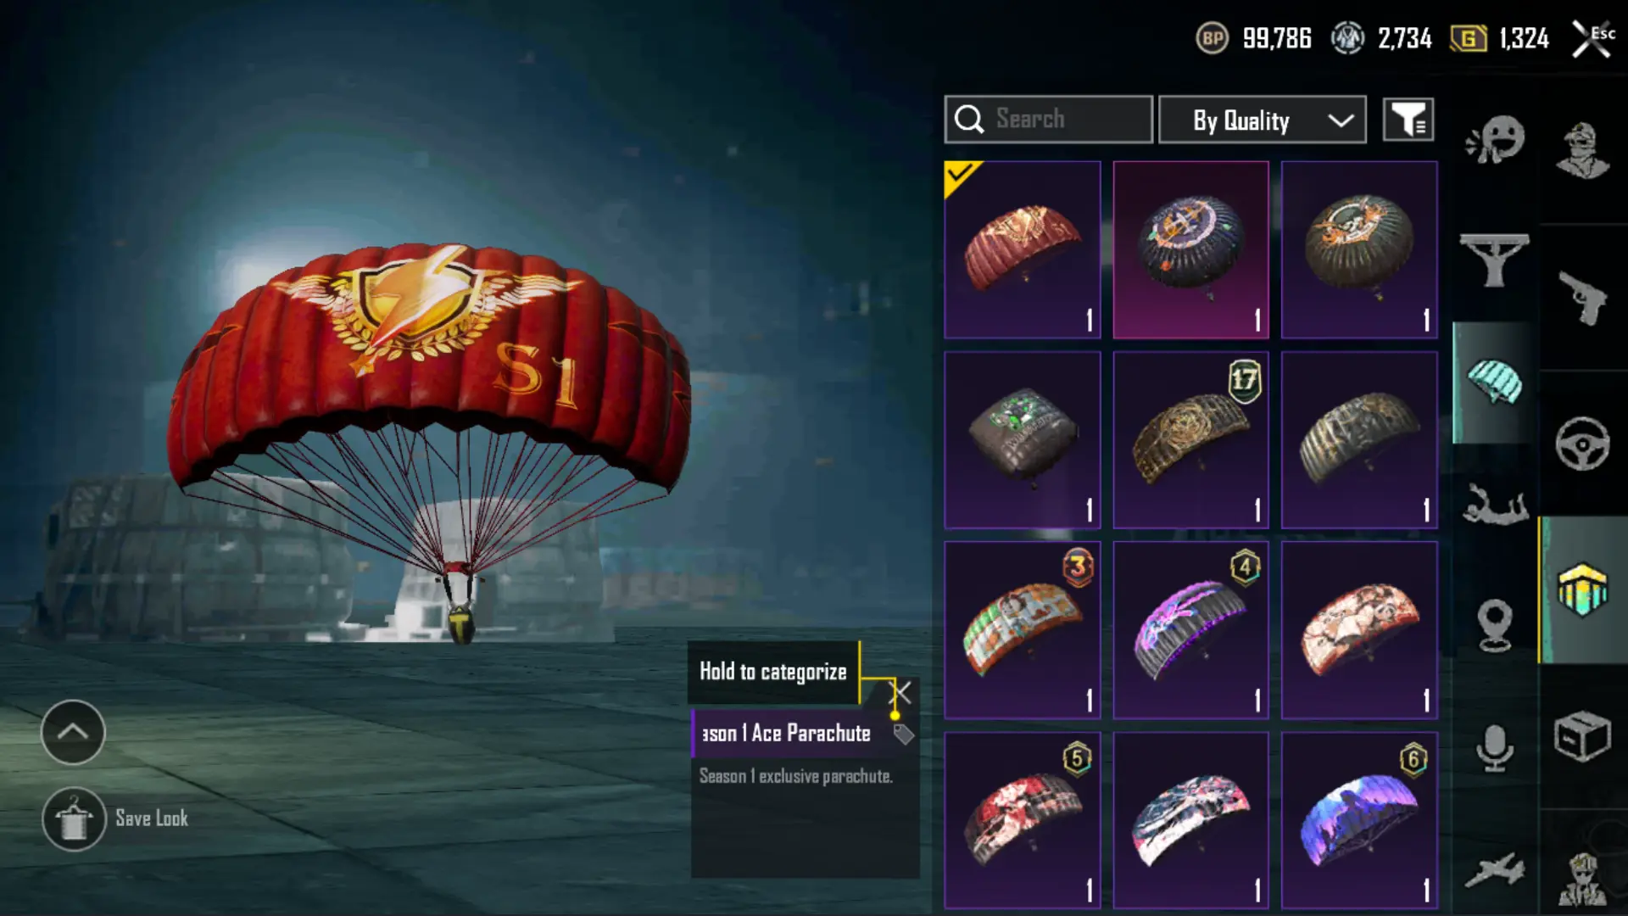Click the Save Look button
Viewport: 1628px width, 916px height.
point(116,818)
